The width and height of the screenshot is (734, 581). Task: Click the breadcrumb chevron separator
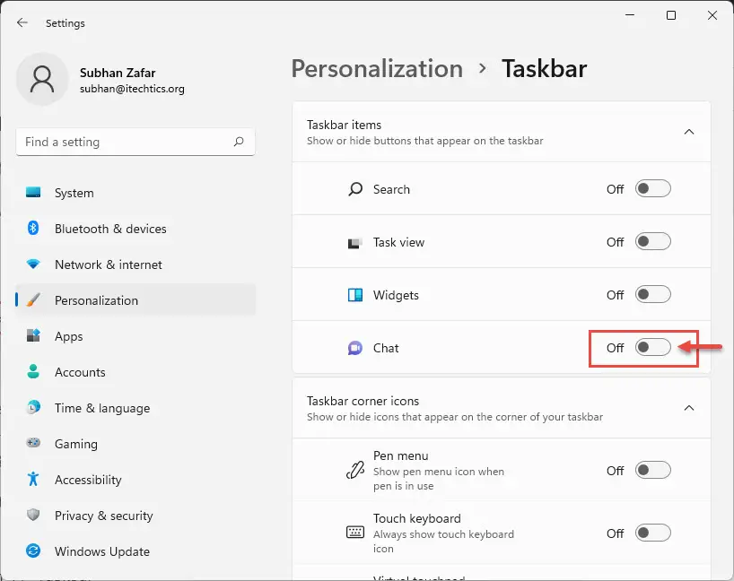pyautogui.click(x=483, y=69)
